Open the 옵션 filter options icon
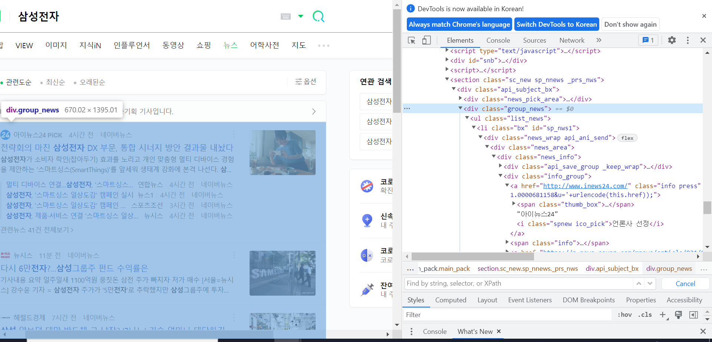This screenshot has height=342, width=712. (x=306, y=82)
